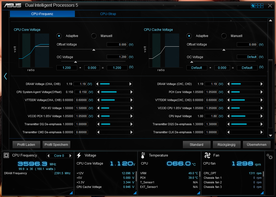The image size is (276, 197).
Task: Click the Transmitter DQ De-emphasis 1.00000 field
Action: (x=81, y=124)
